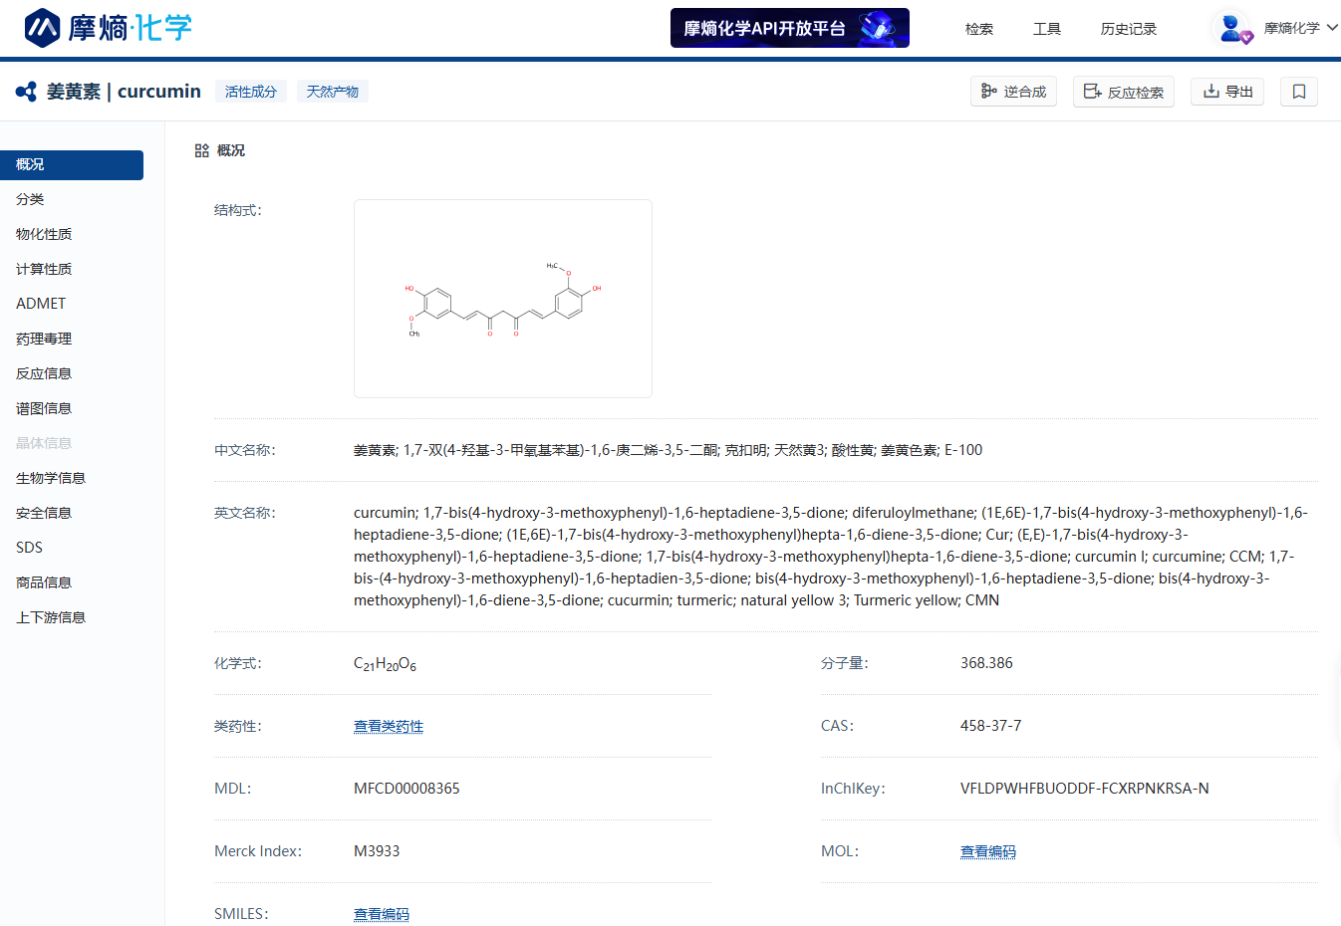Click the 概况 grid icon
1341x926 pixels.
coord(202,150)
